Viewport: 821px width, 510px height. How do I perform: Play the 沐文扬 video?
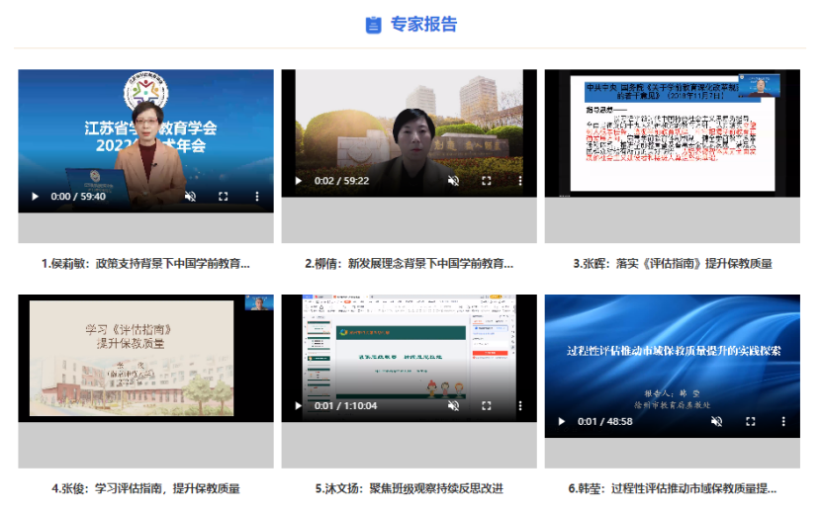(x=299, y=405)
